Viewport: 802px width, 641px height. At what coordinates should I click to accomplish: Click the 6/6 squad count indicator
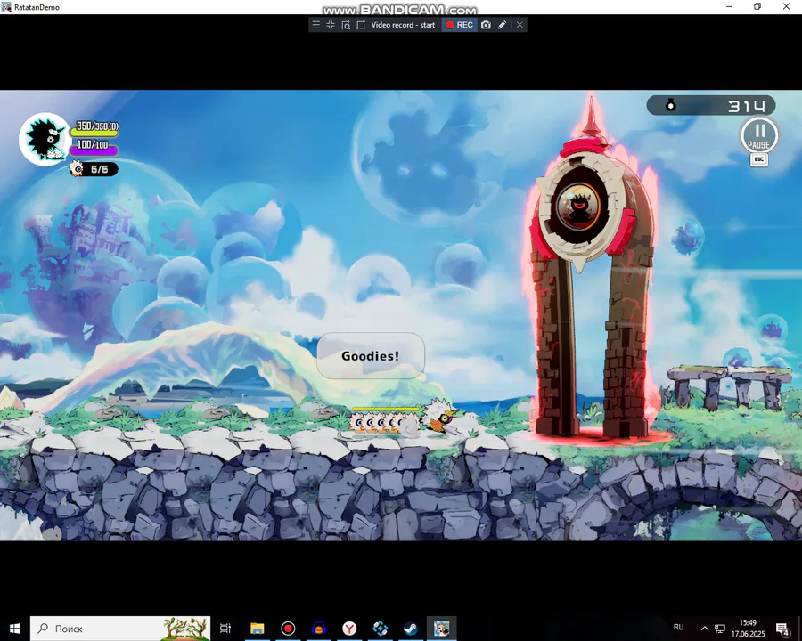[x=93, y=168]
